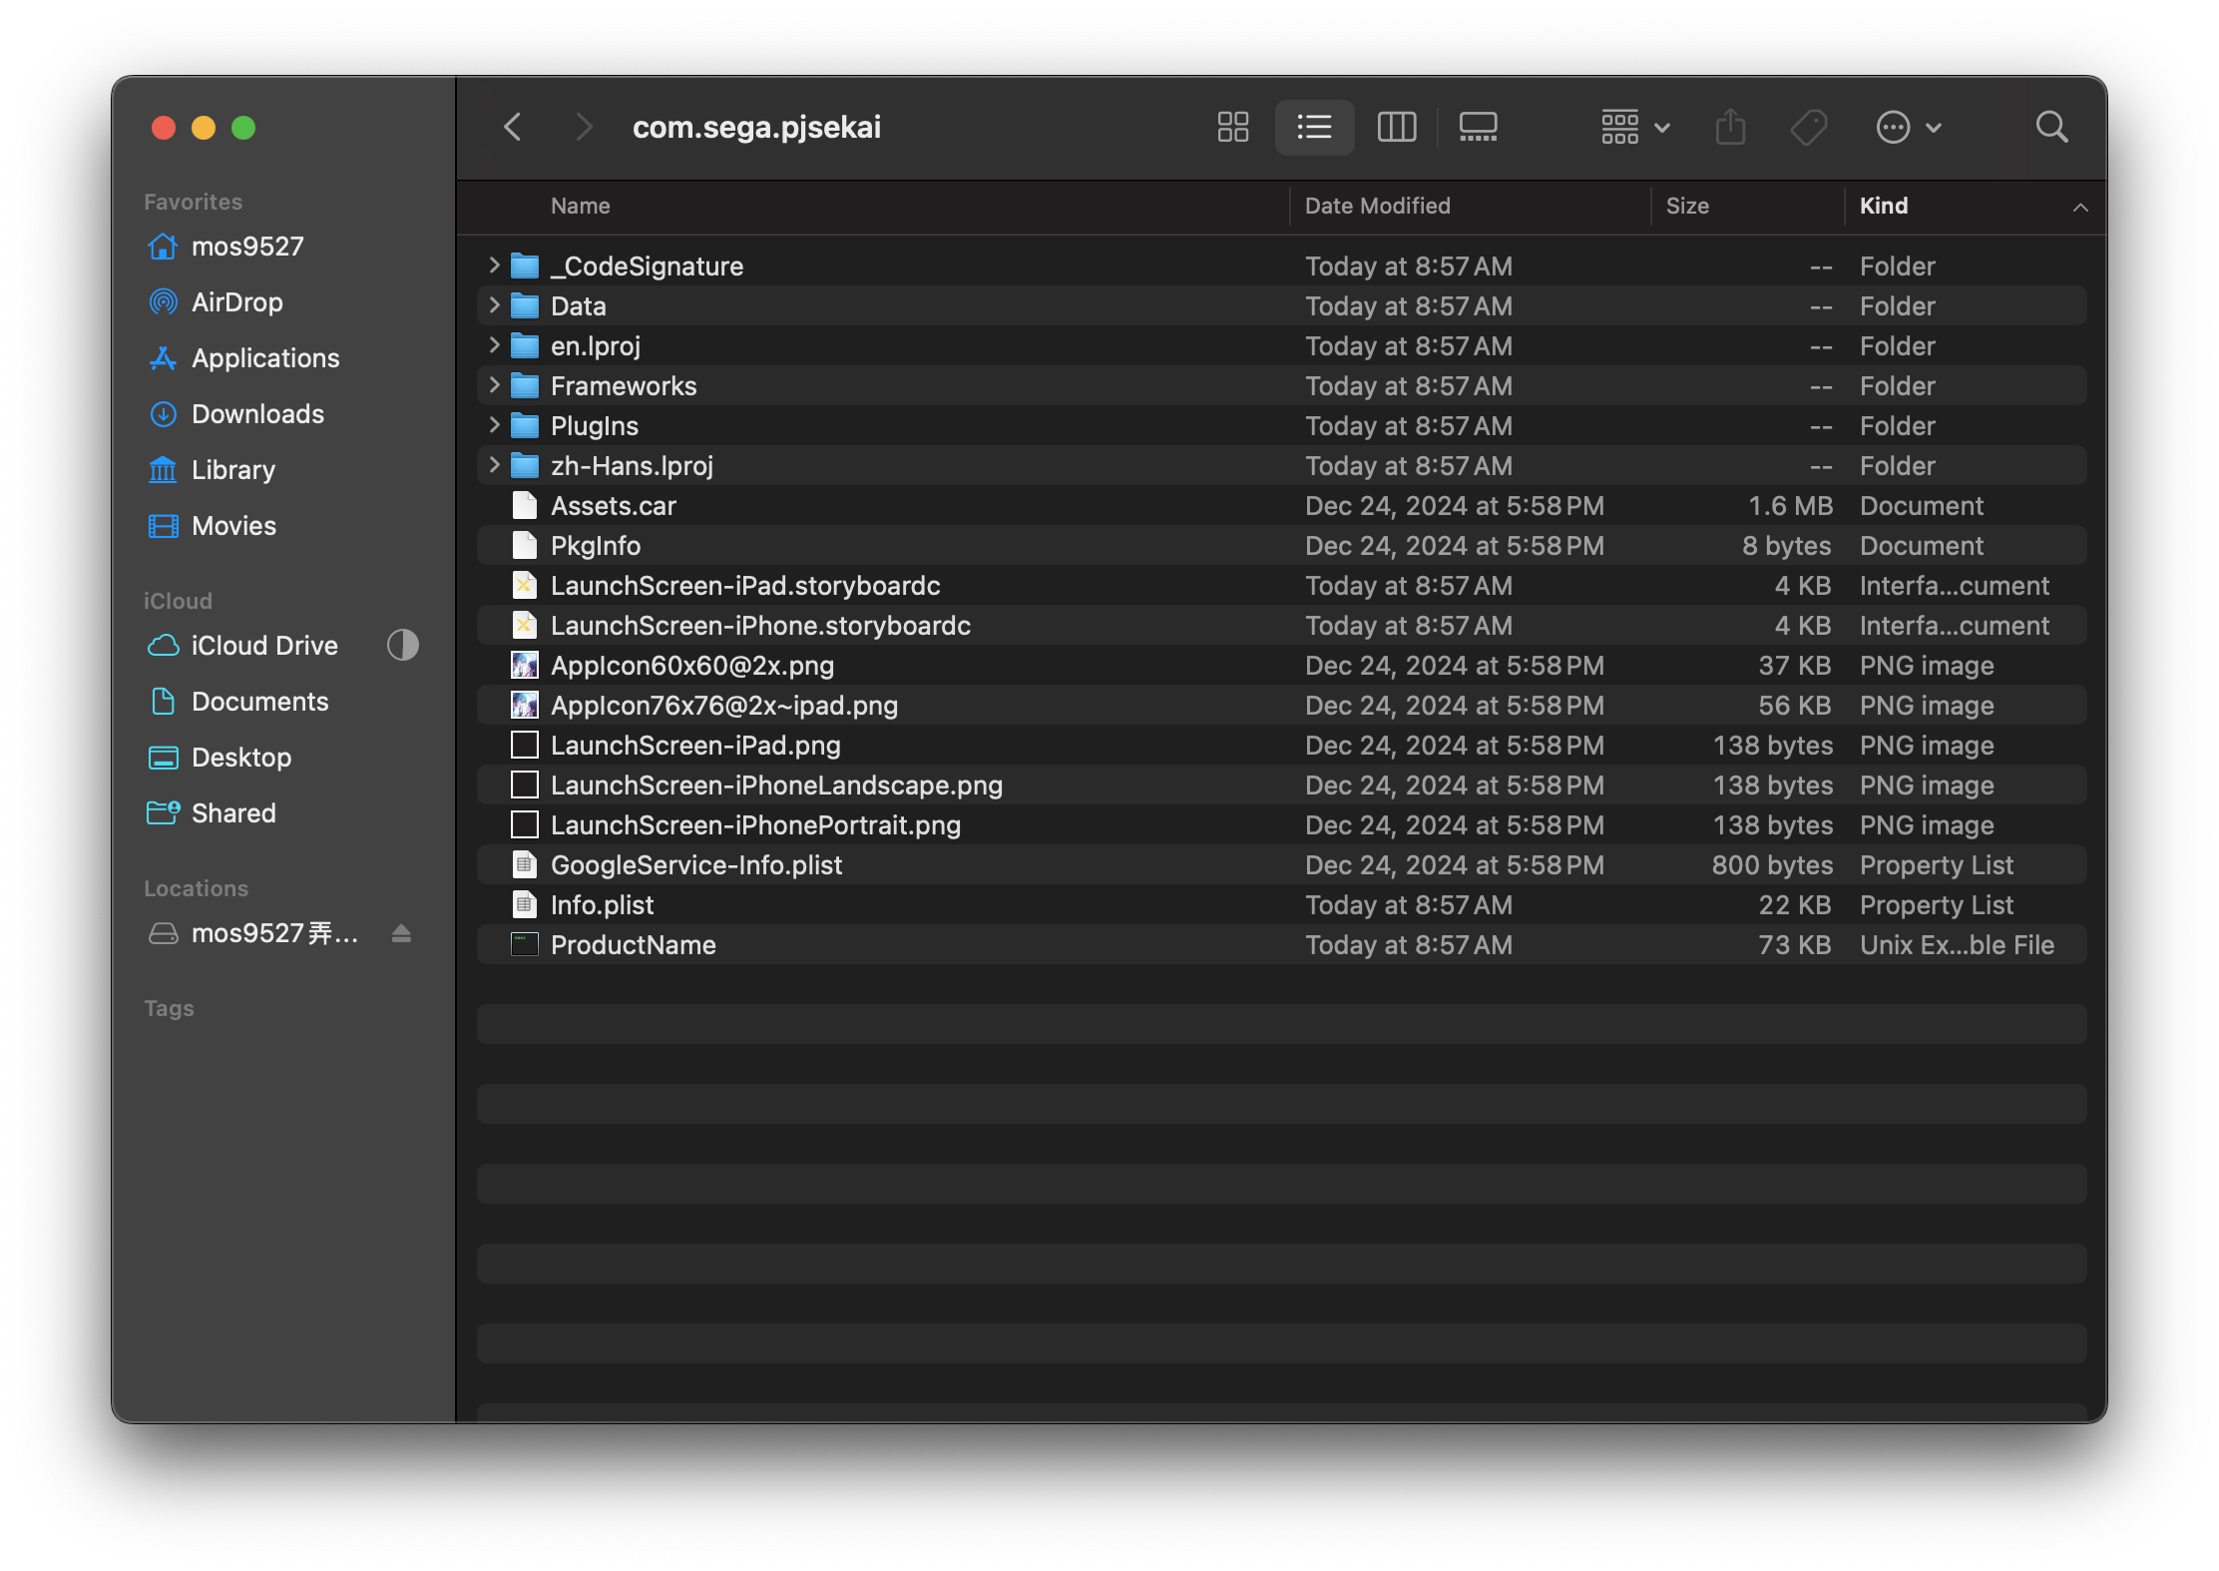
Task: Eject the mos9527 disk
Action: (x=401, y=933)
